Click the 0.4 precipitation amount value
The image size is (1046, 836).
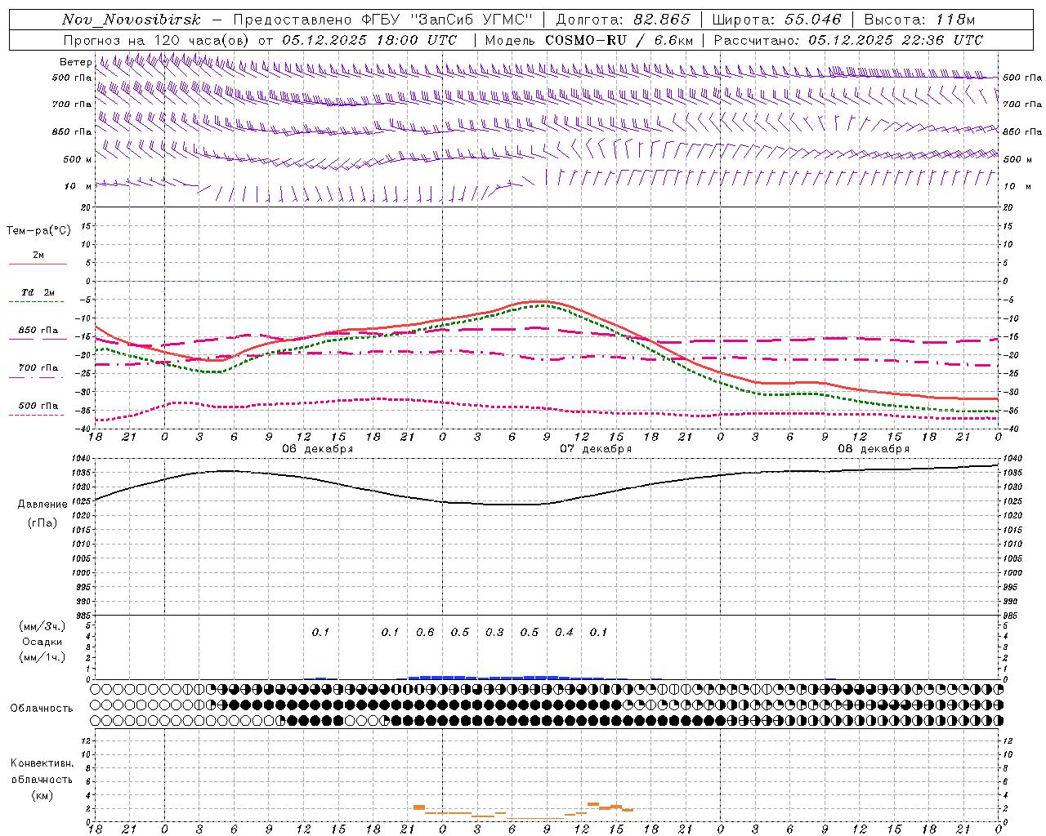(564, 632)
